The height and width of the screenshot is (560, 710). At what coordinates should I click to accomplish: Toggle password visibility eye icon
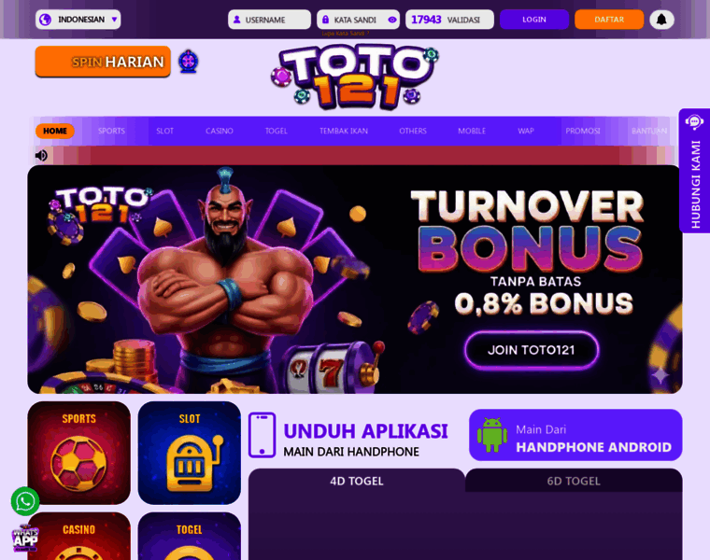[392, 20]
